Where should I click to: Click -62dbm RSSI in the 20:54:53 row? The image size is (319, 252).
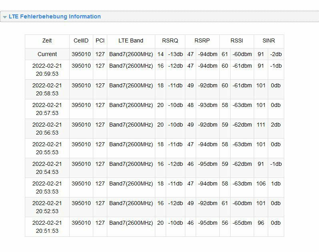242,164
